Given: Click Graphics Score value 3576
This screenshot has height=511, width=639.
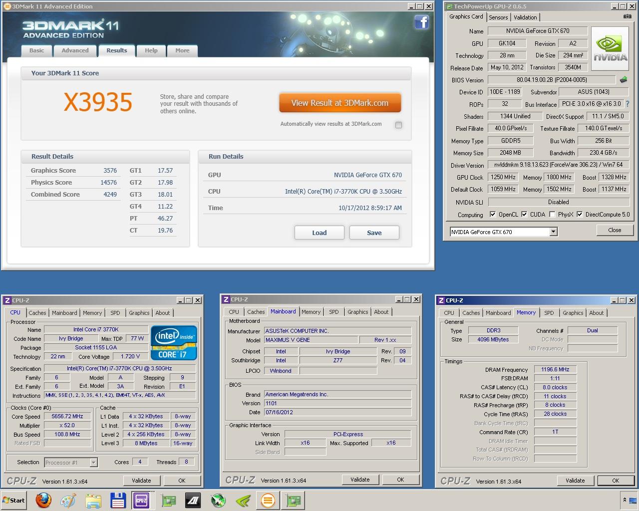Looking at the screenshot, I should coord(110,170).
